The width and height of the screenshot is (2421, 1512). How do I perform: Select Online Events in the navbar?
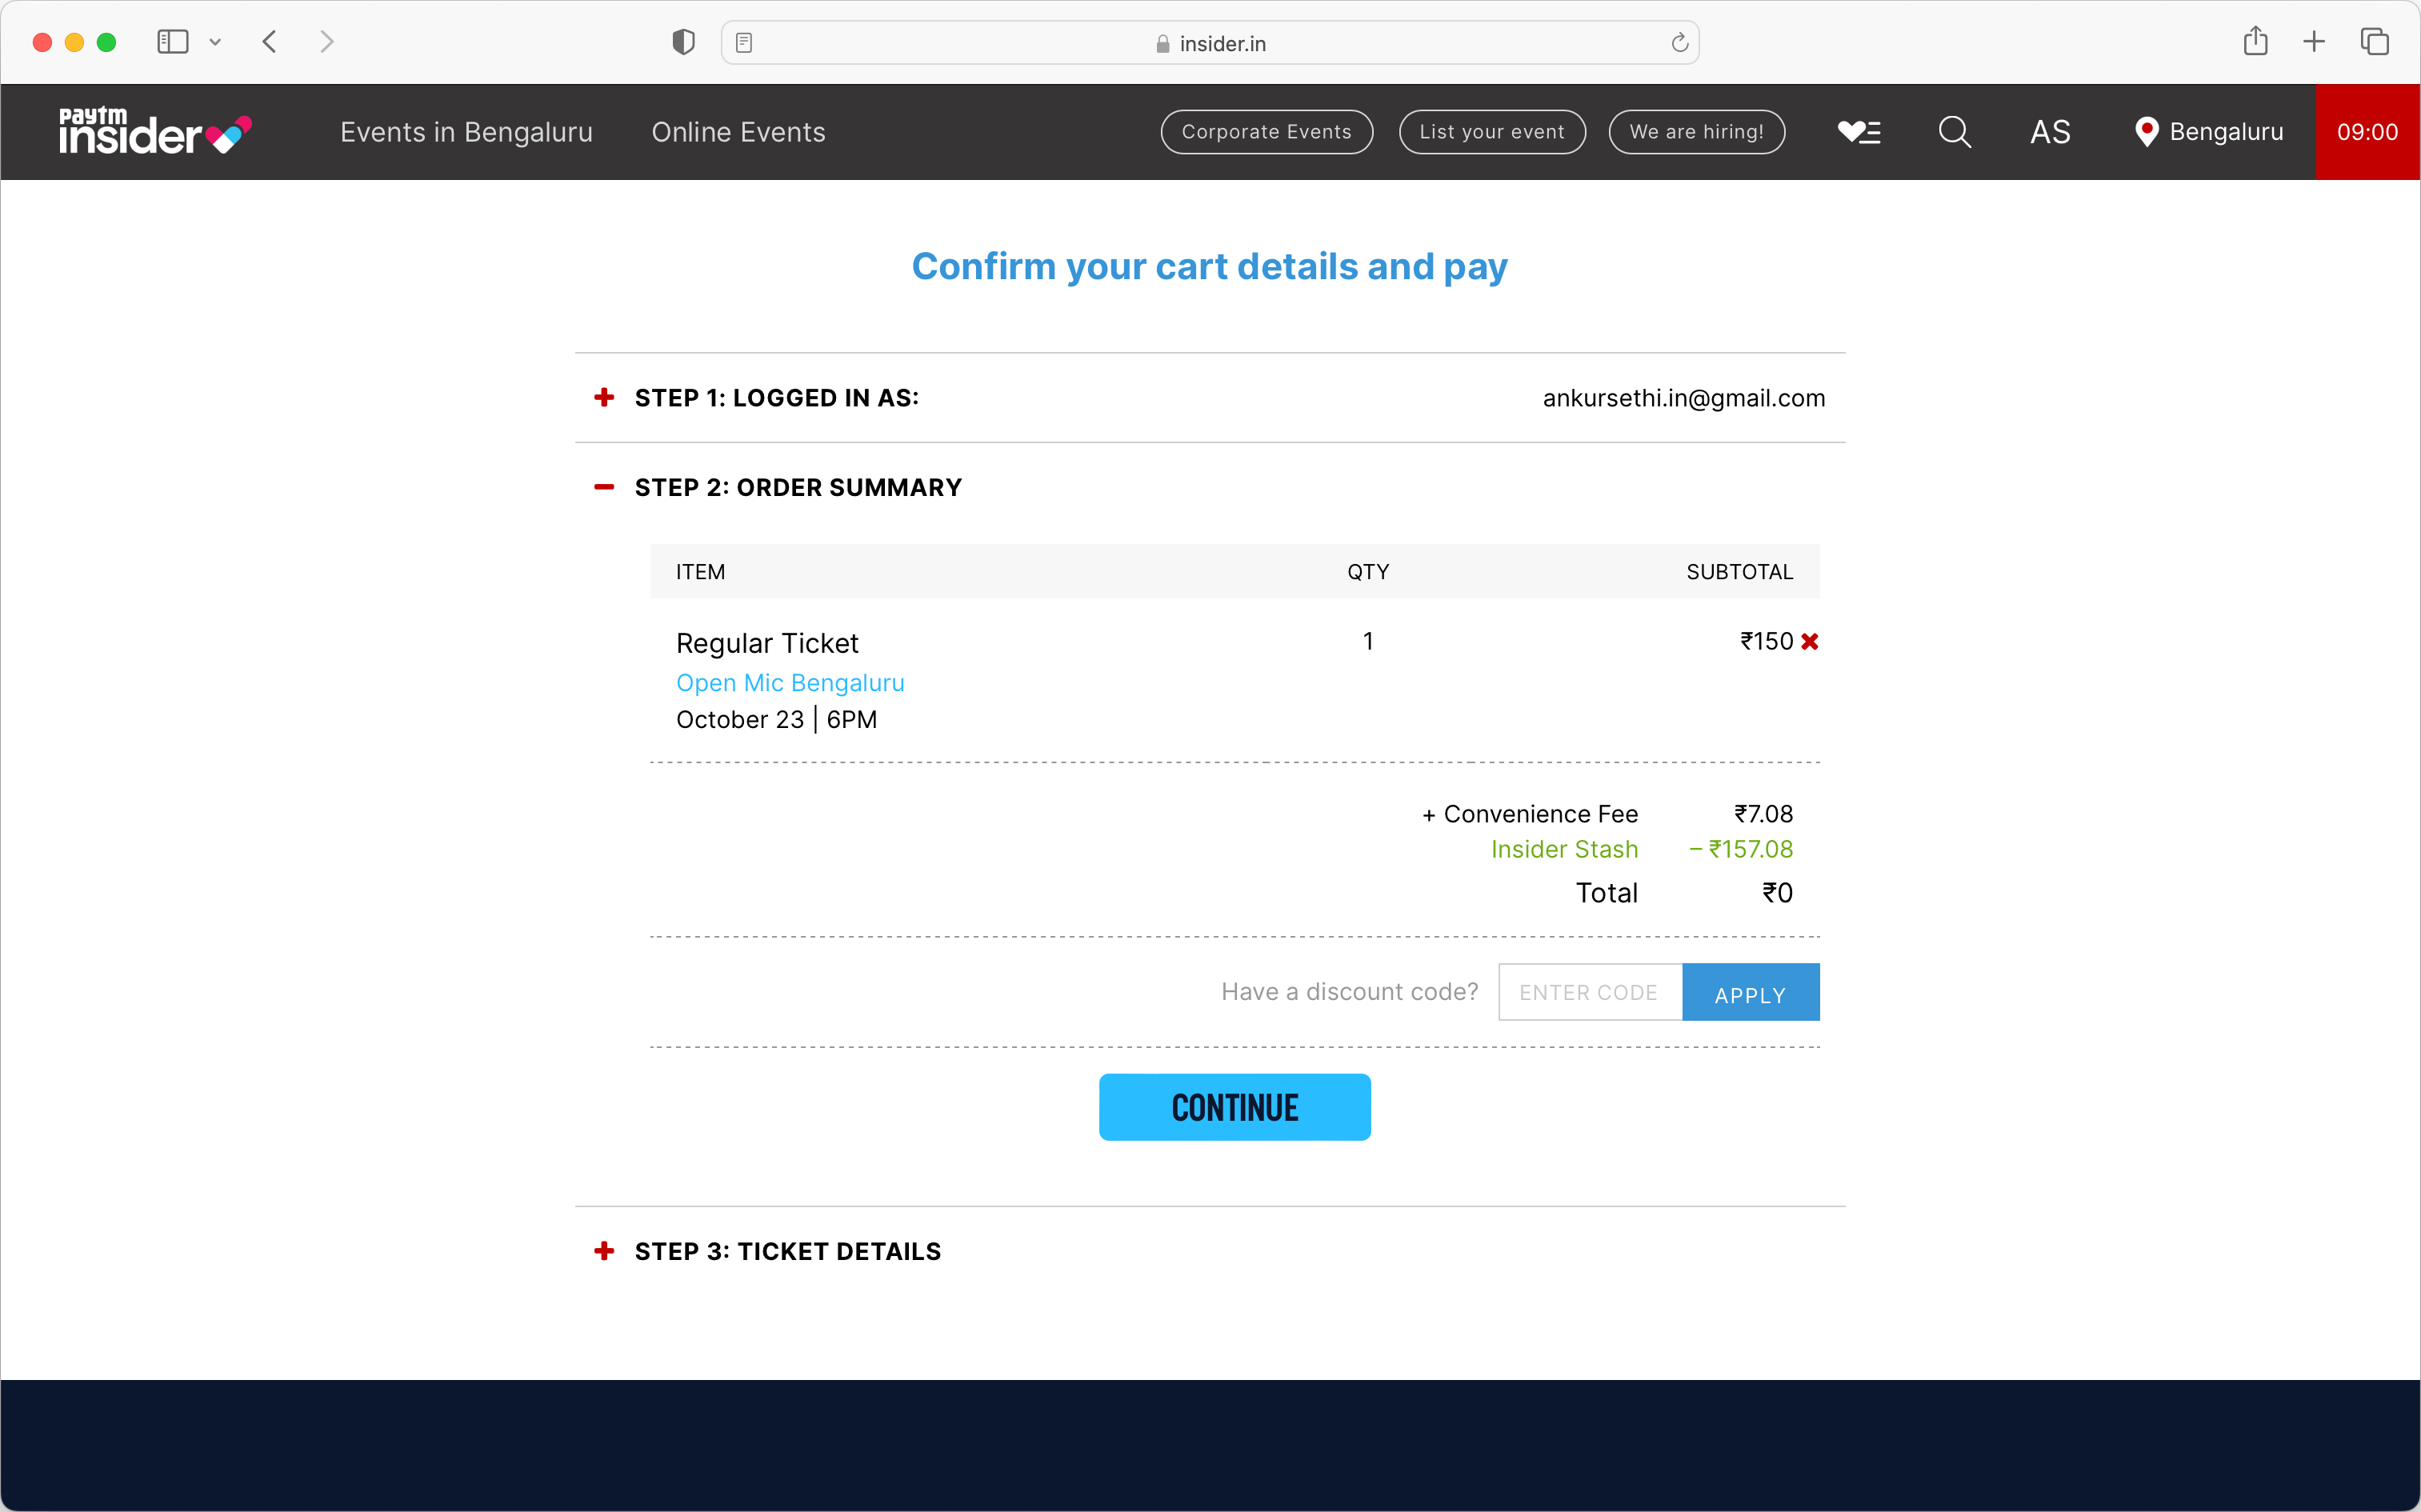(x=738, y=131)
